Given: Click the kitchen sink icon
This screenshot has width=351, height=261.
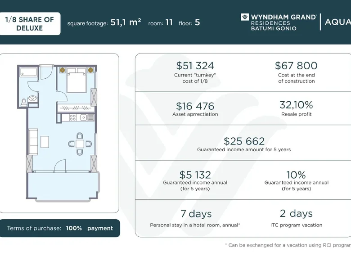Looking at the screenshot, I should [x=84, y=117].
